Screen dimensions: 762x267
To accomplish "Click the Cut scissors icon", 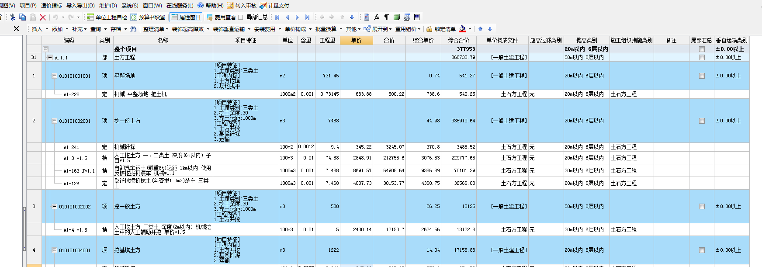I will [13, 17].
